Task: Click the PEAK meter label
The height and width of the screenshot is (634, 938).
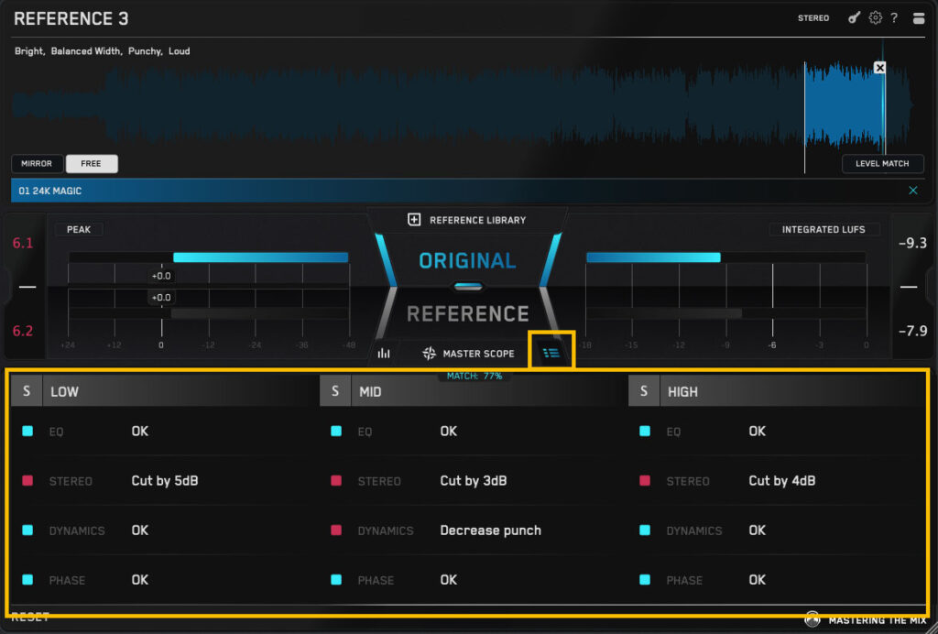Action: pyautogui.click(x=79, y=229)
